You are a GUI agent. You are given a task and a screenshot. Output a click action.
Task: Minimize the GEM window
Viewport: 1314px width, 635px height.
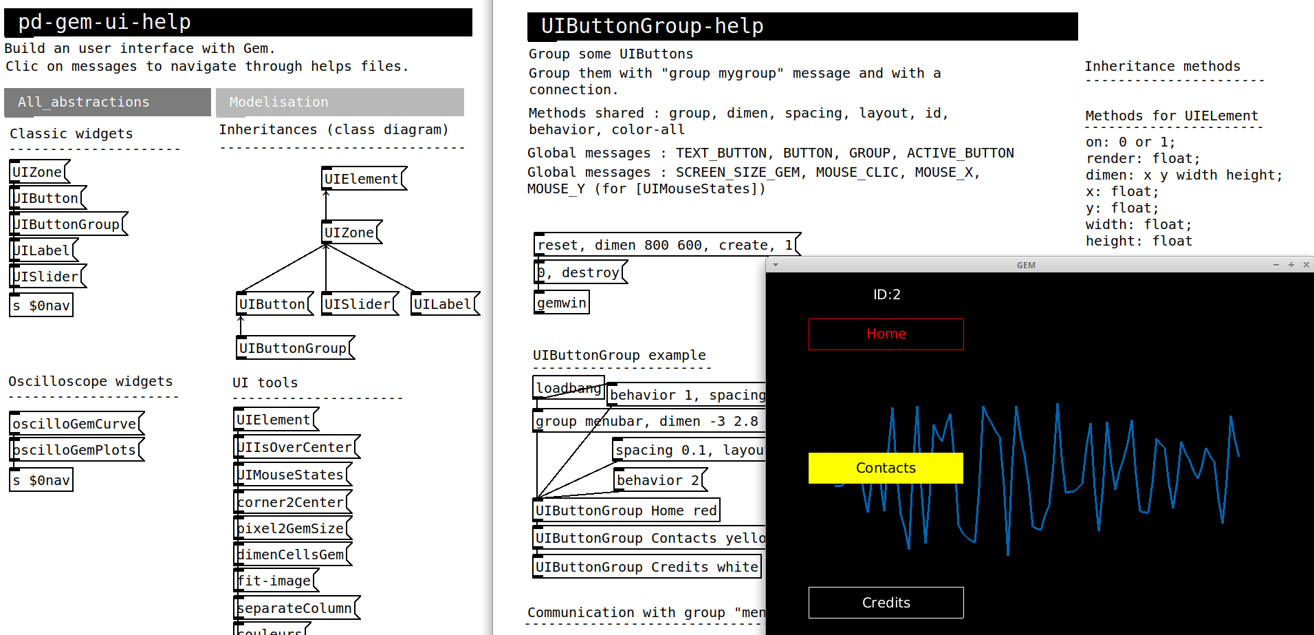[1276, 265]
